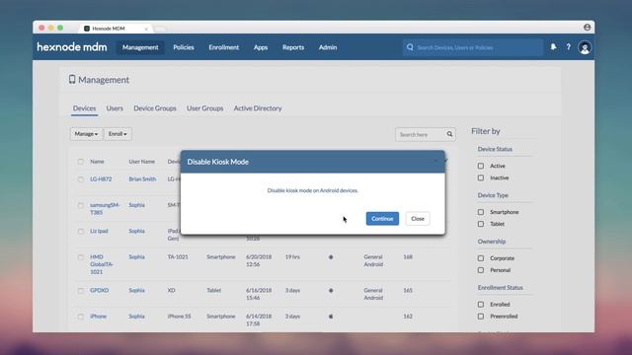Click the top Search Devices, Users or Policies field
Viewport: 632px width, 355px height.
coord(472,47)
